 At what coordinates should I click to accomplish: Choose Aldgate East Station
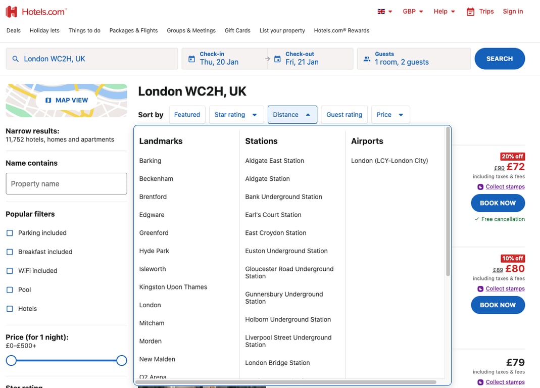pos(275,161)
